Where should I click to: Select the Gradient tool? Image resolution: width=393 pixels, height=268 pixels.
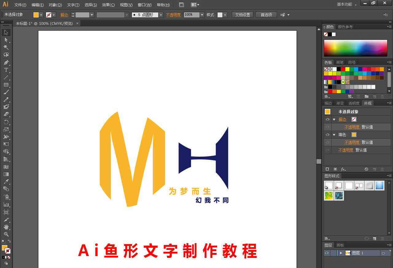pyautogui.click(x=6, y=174)
